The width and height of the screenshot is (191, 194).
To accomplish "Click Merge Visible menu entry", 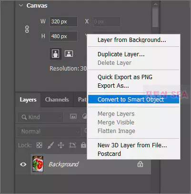I will point(116,123).
